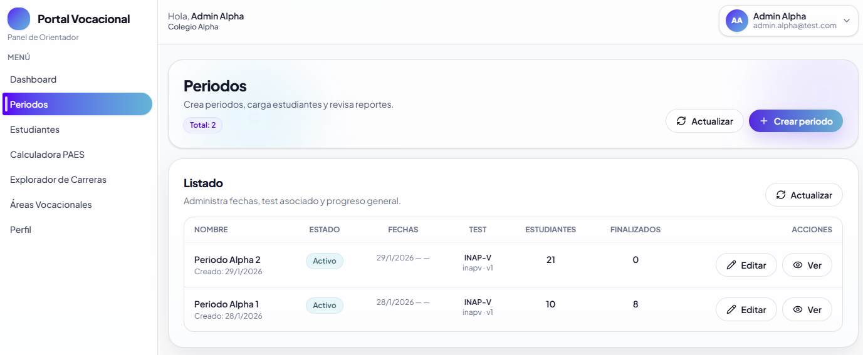Expand the Admin Alpha account chevron
Screen dimensions: 863x355
click(x=847, y=21)
